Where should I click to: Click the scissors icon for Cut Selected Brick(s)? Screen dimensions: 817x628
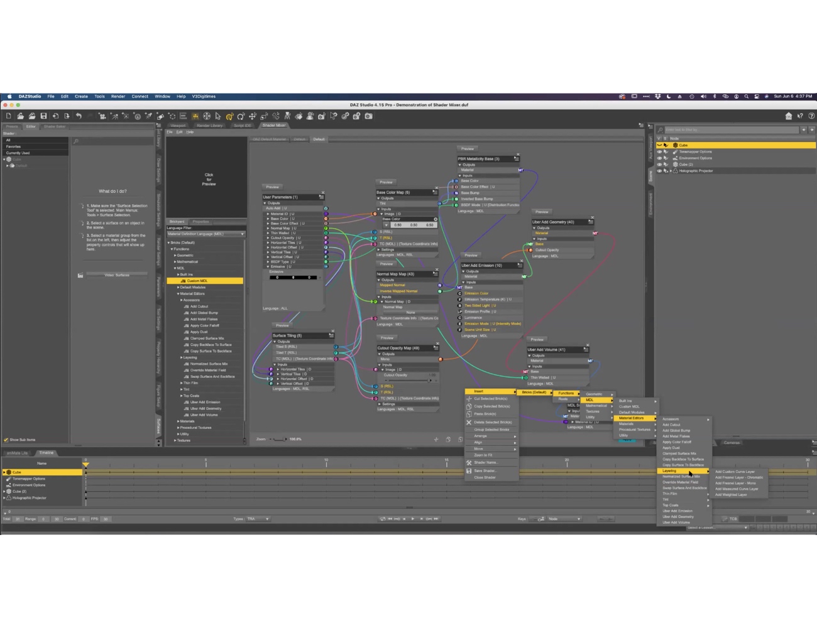click(469, 399)
